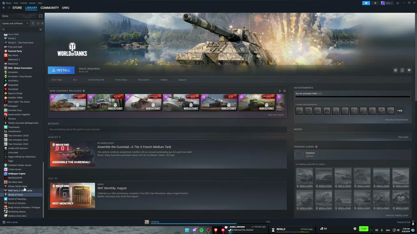The width and height of the screenshot is (417, 234).
Task: Select Stardew Valley in the library list
Action: click(15, 97)
